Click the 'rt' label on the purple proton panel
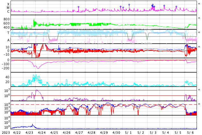Viewport: 202px width, 135px height. [199, 89]
